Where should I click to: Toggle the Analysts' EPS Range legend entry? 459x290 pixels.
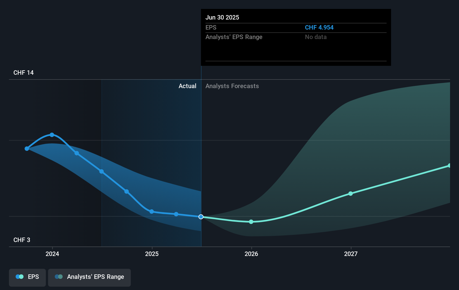pos(89,277)
